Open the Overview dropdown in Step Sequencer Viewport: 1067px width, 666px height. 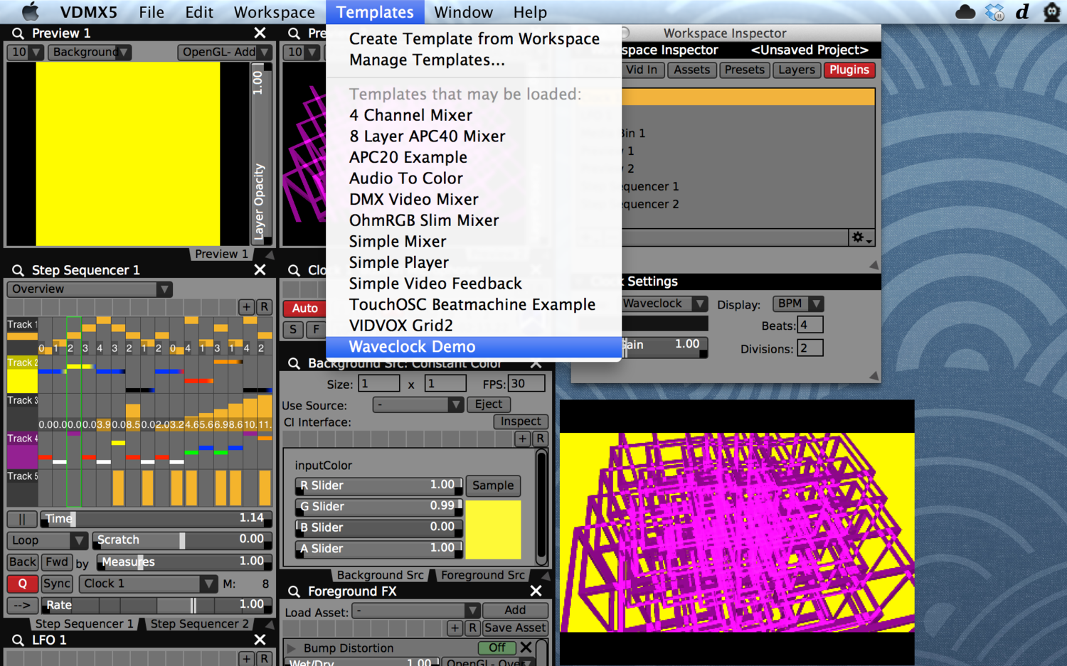[x=90, y=289]
